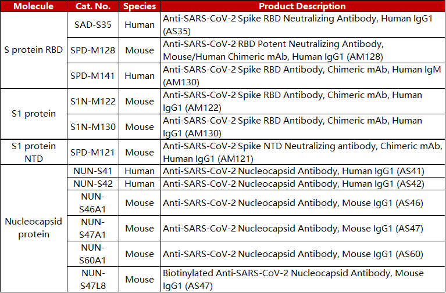
Task: Click the Product Description column header
Action: [x=302, y=6]
